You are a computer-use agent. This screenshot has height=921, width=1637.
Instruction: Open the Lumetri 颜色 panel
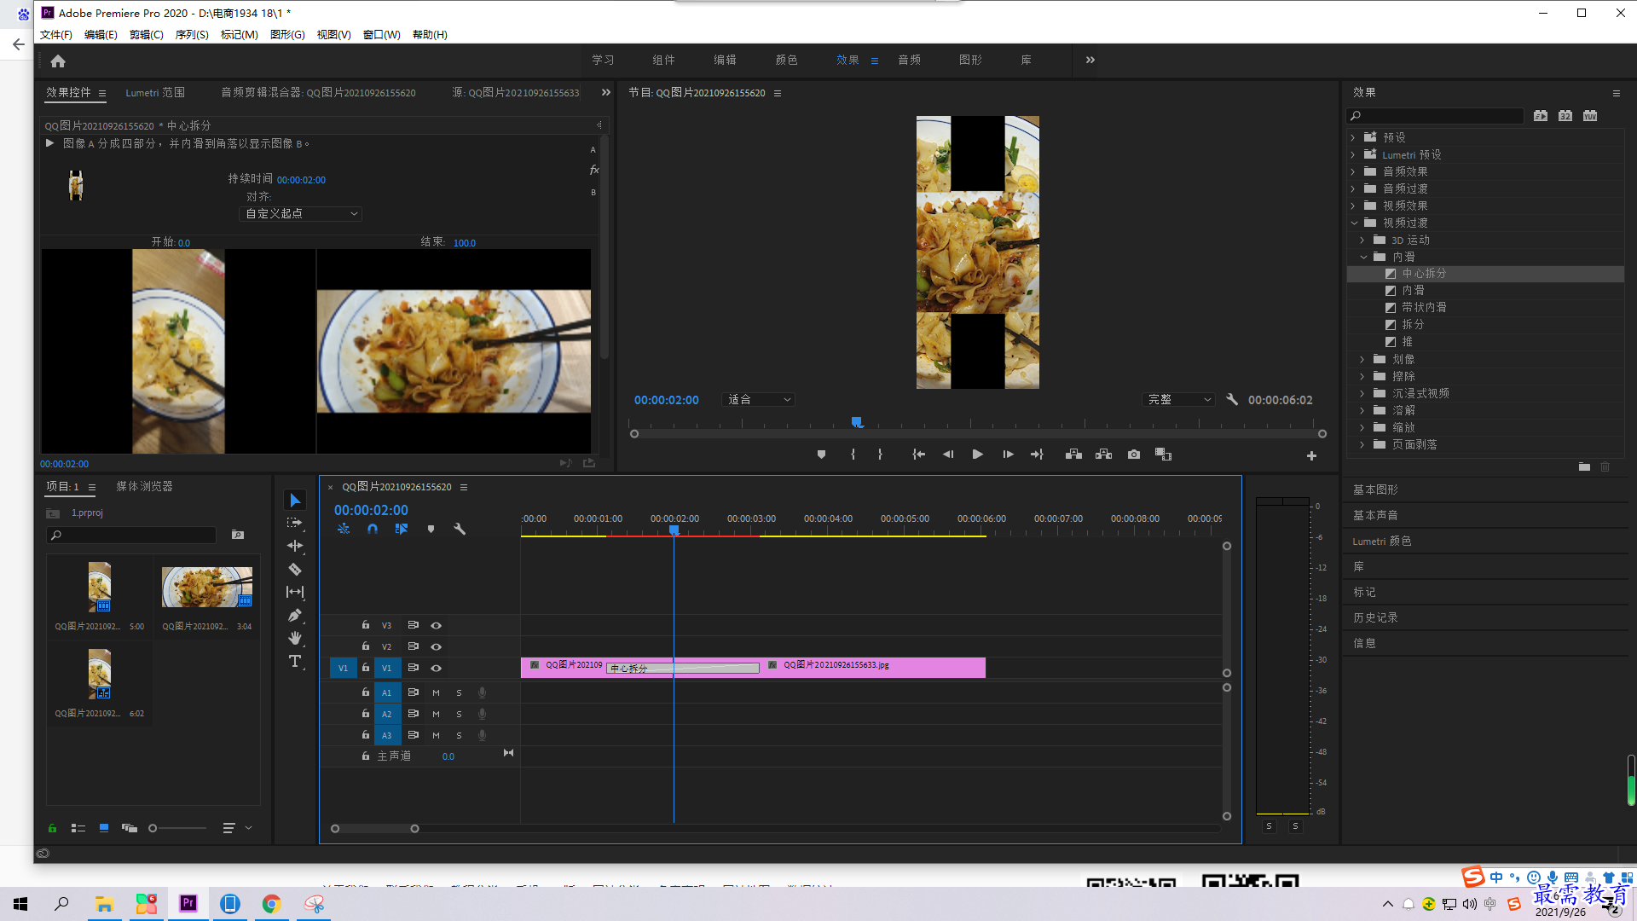tap(1382, 541)
